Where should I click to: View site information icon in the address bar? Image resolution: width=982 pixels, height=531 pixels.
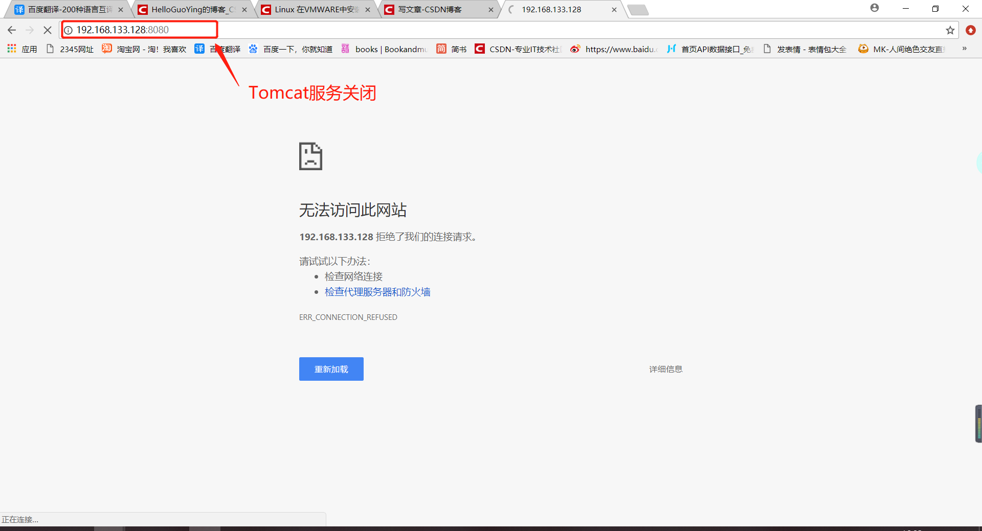tap(69, 30)
